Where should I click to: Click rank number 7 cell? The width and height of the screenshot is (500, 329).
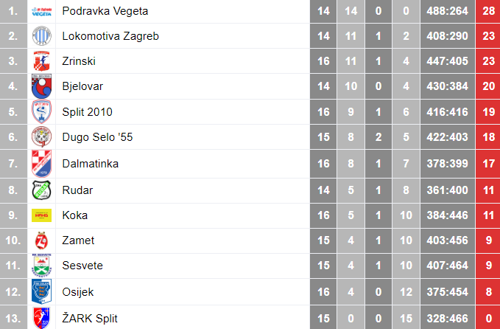(x=13, y=164)
